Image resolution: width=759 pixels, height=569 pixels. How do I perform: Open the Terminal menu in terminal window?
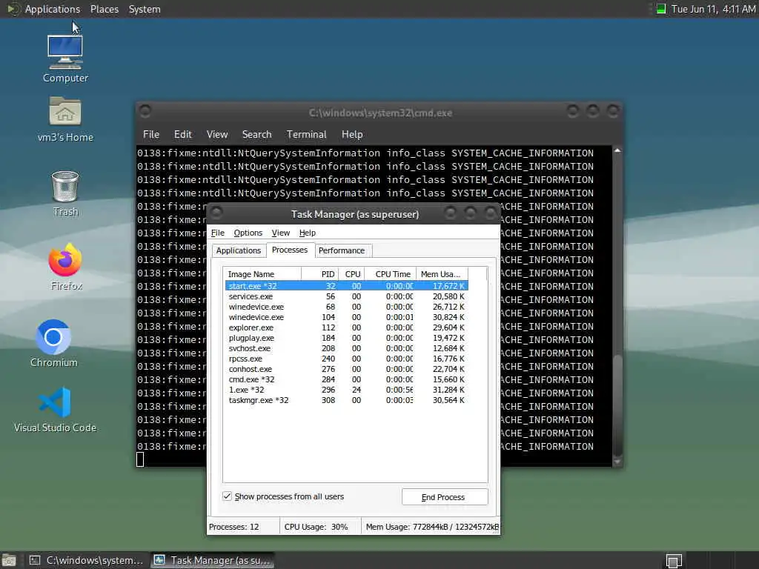coord(306,135)
